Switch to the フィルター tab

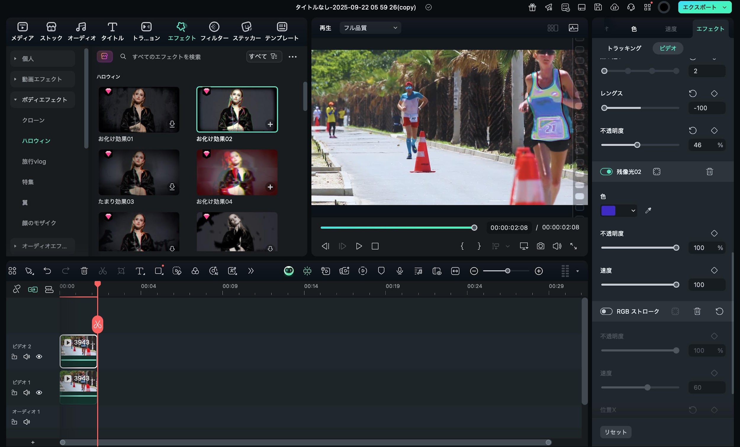(214, 31)
